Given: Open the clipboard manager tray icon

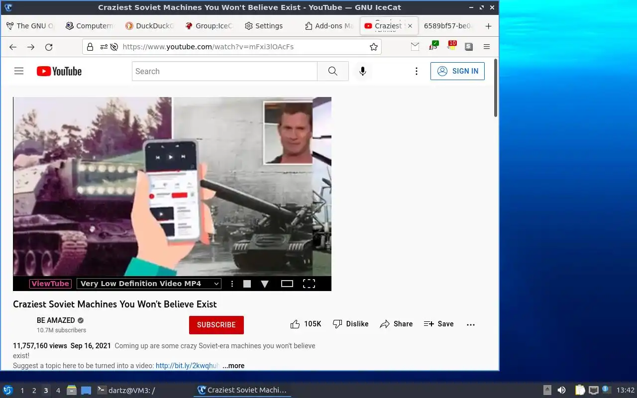Looking at the screenshot, I should pos(580,390).
